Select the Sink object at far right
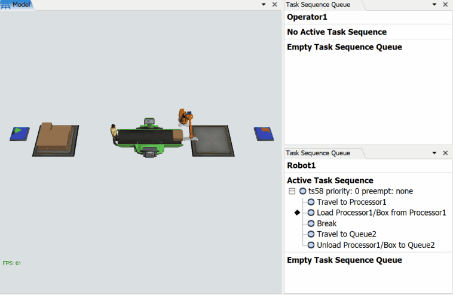The image size is (453, 295). click(263, 133)
